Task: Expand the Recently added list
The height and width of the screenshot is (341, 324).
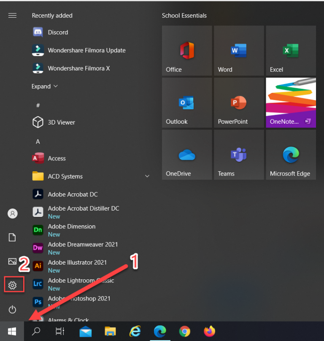Action: pyautogui.click(x=45, y=87)
